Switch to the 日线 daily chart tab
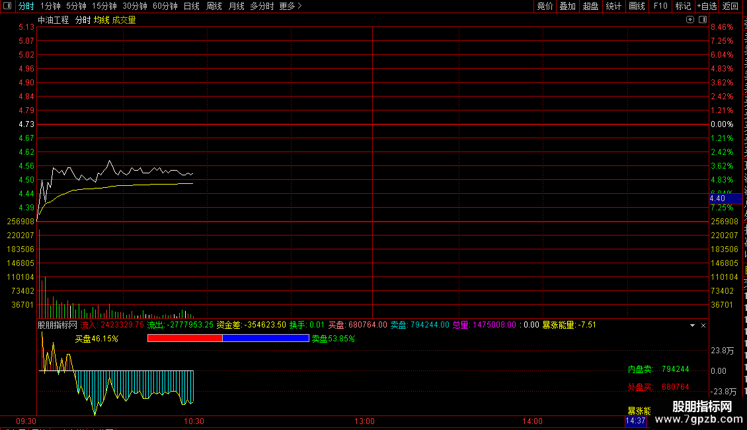The height and width of the screenshot is (430, 747). pyautogui.click(x=191, y=6)
